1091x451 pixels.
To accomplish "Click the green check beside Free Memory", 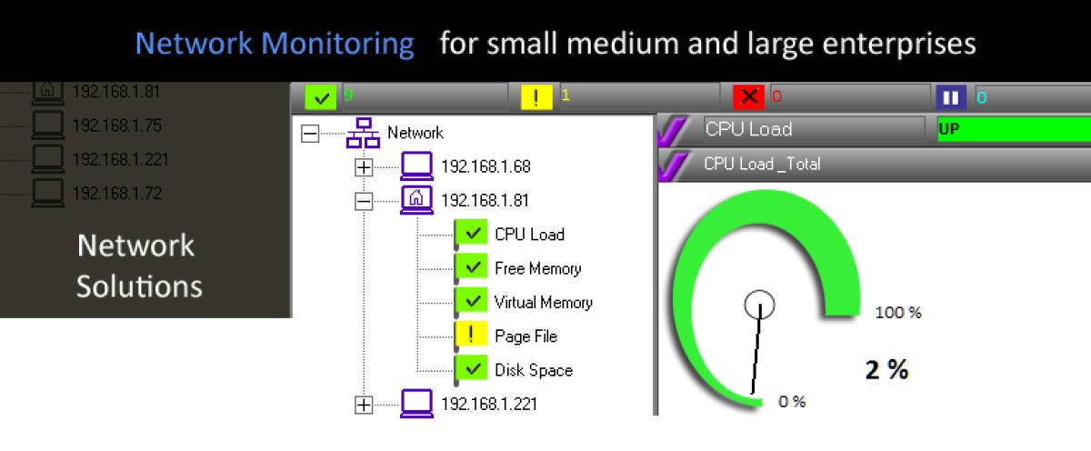I will 471,268.
